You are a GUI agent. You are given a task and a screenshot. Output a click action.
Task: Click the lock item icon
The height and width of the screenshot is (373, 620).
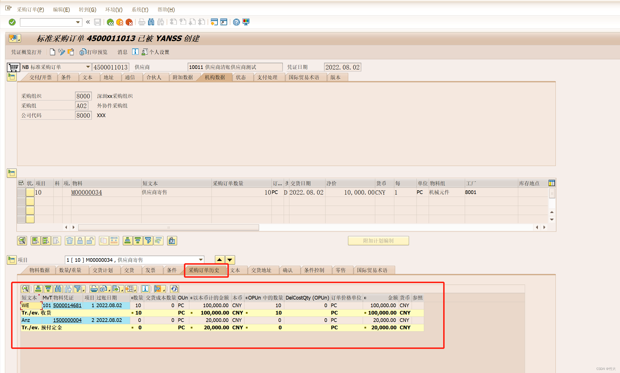coord(80,241)
